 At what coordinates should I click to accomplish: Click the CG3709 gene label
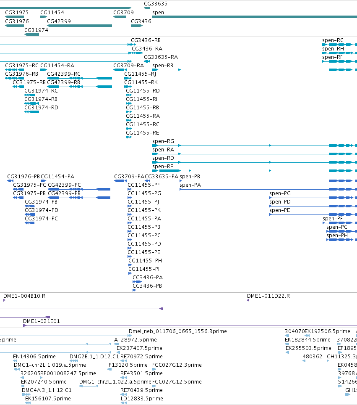[123, 12]
